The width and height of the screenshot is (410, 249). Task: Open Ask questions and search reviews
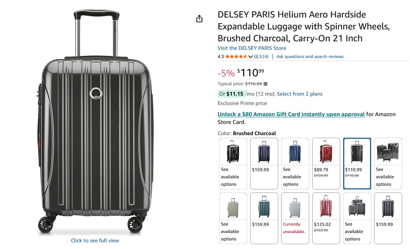point(310,57)
